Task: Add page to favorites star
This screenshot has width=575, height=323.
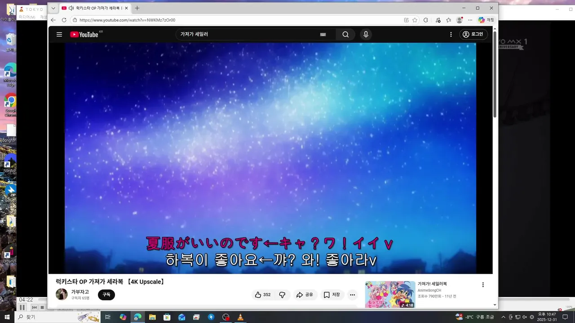Action: (x=415, y=20)
